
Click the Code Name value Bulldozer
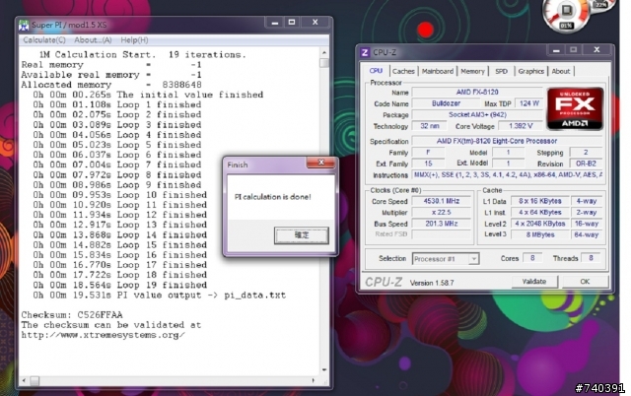tap(446, 103)
